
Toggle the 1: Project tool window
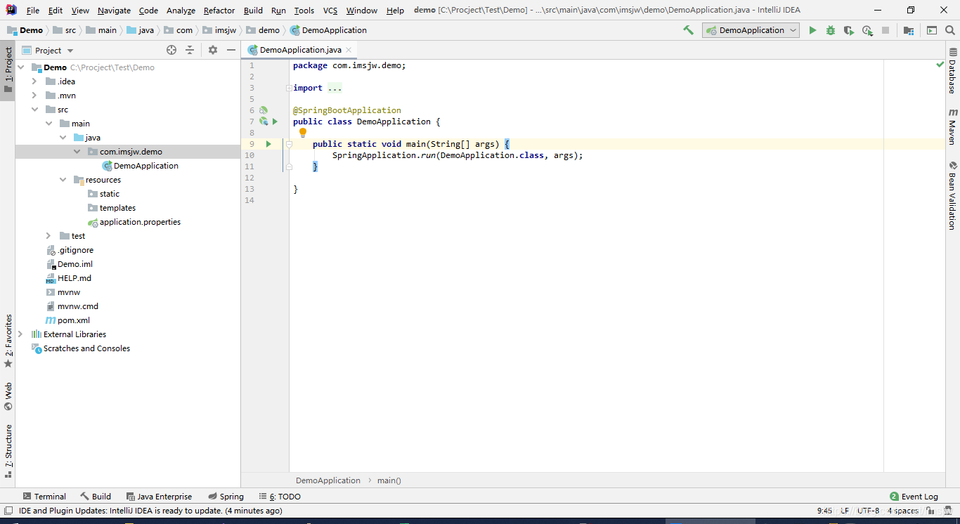pos(8,71)
